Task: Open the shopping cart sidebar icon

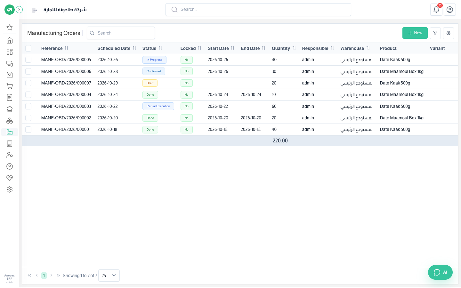Action: 10,86
